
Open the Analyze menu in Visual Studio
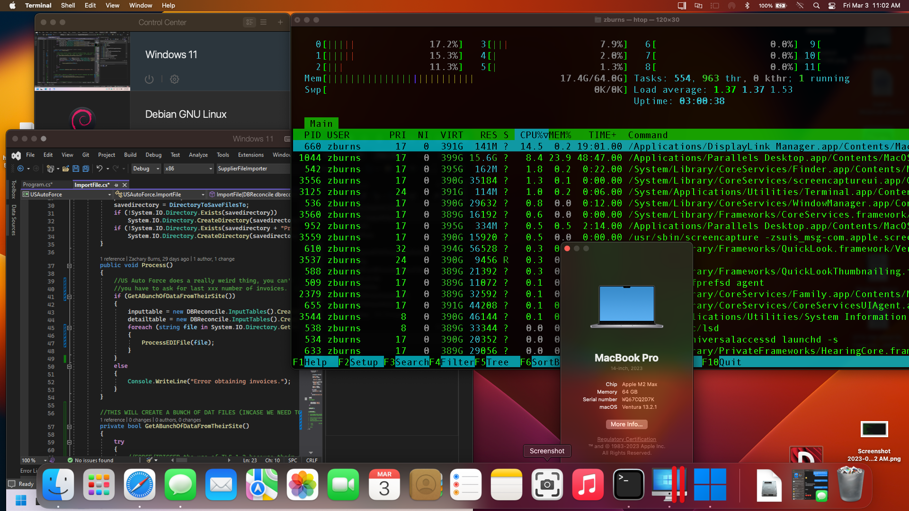coord(198,155)
